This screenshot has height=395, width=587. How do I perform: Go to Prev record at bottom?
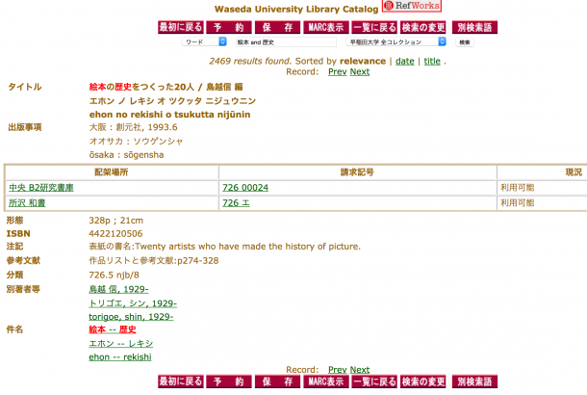pyautogui.click(x=338, y=370)
